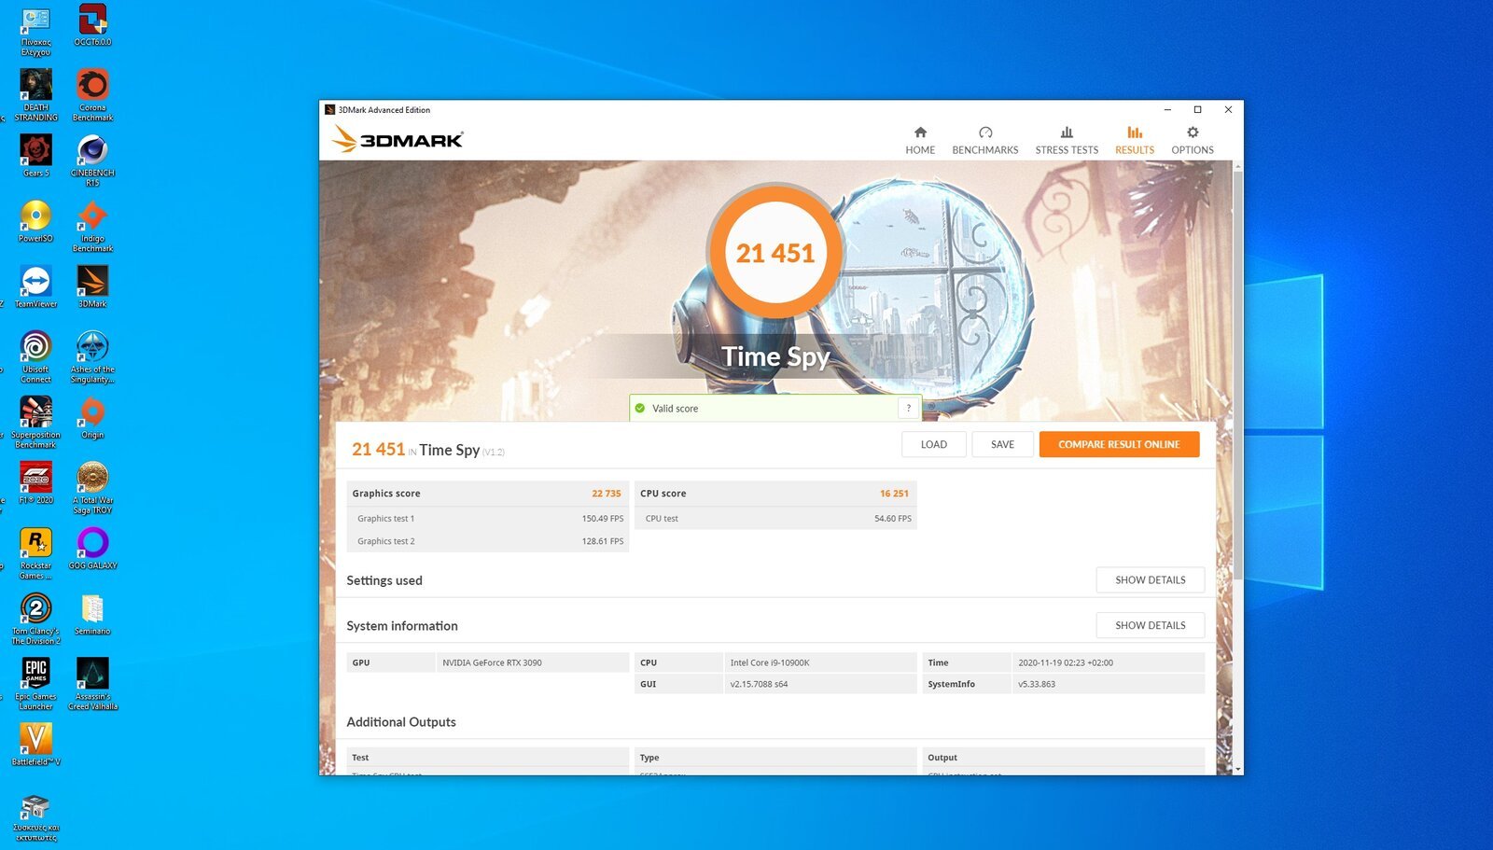Click the 3DMark window vertical scrollbar
1493x850 pixels.
[x=1237, y=373]
